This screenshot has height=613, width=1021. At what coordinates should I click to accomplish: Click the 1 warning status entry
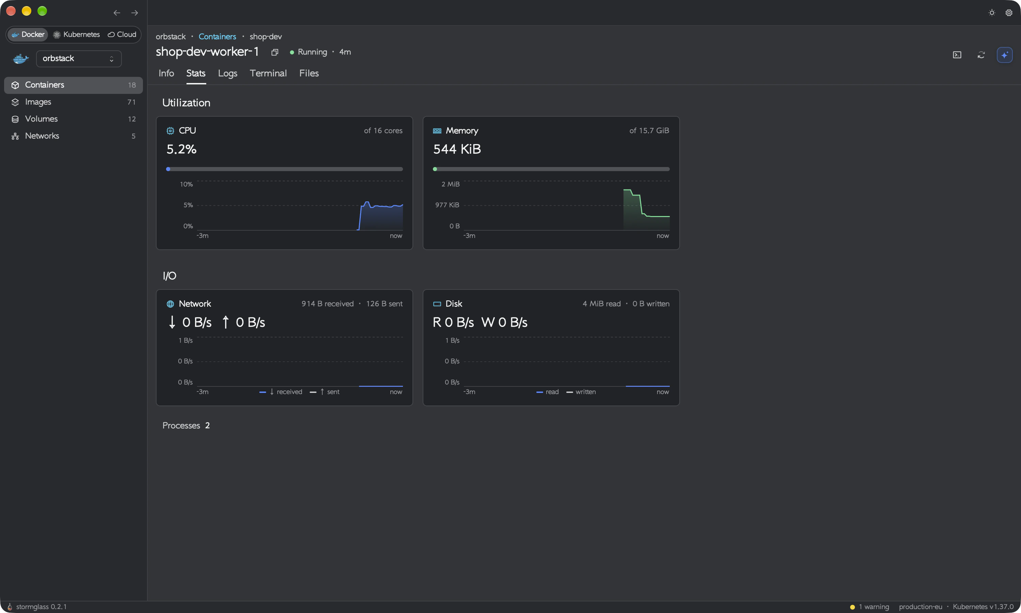869,607
